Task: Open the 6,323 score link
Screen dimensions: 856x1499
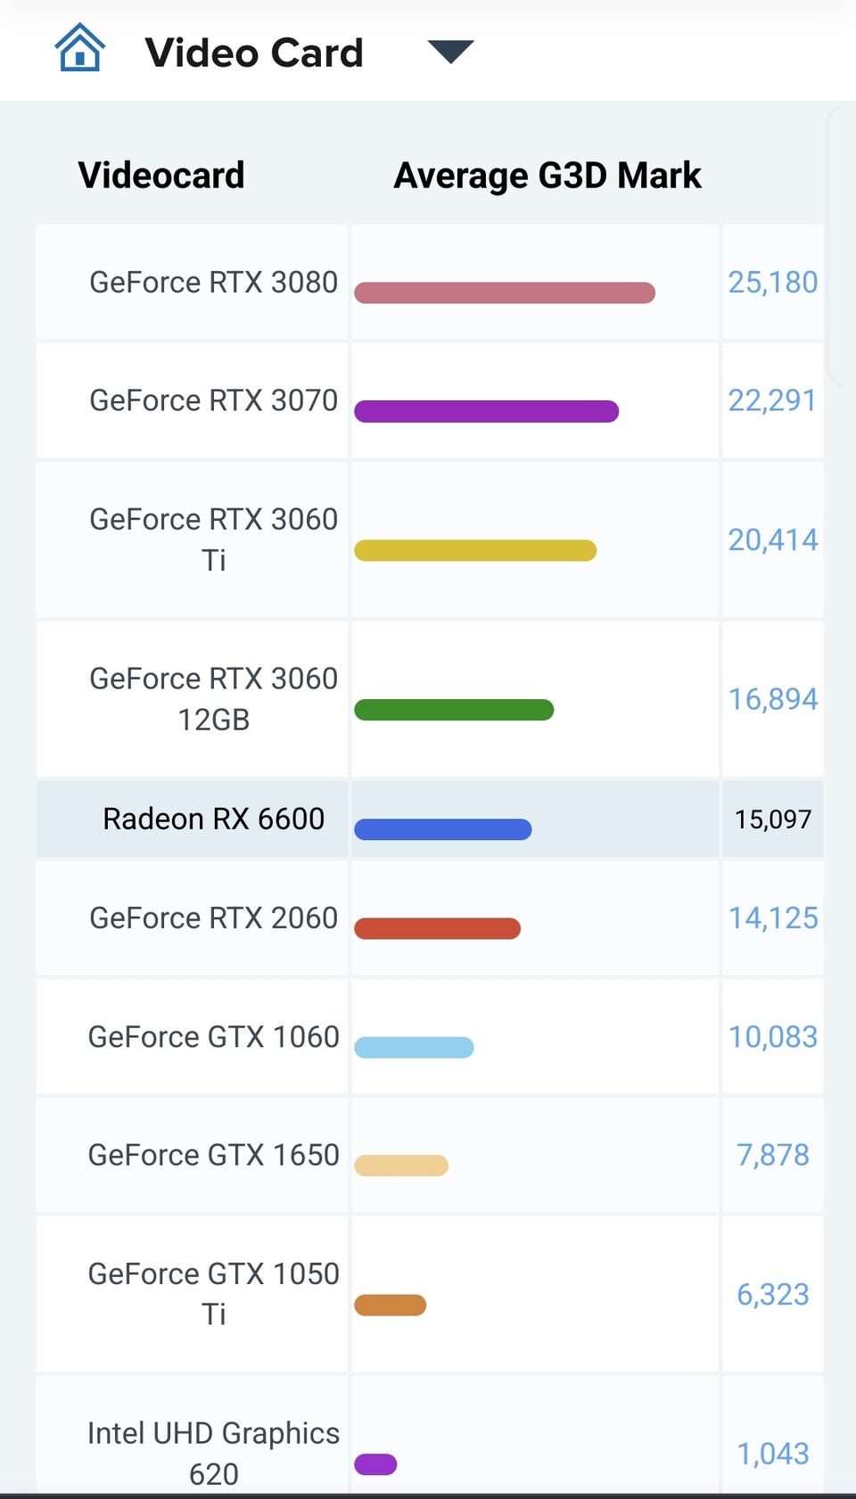Action: [x=773, y=1295]
